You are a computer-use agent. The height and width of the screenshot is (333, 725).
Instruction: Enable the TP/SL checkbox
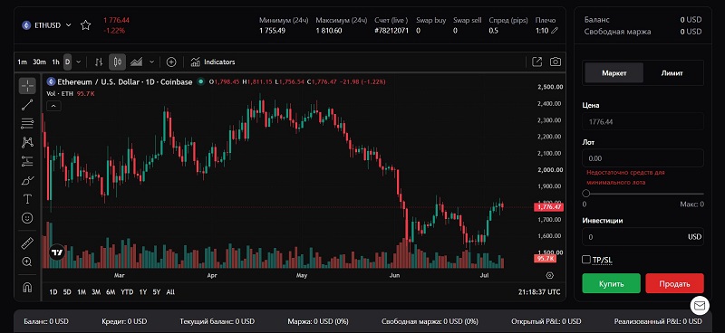[585, 260]
